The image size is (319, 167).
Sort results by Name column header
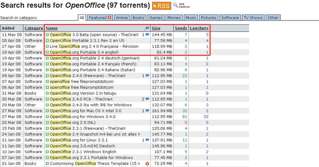[52, 28]
